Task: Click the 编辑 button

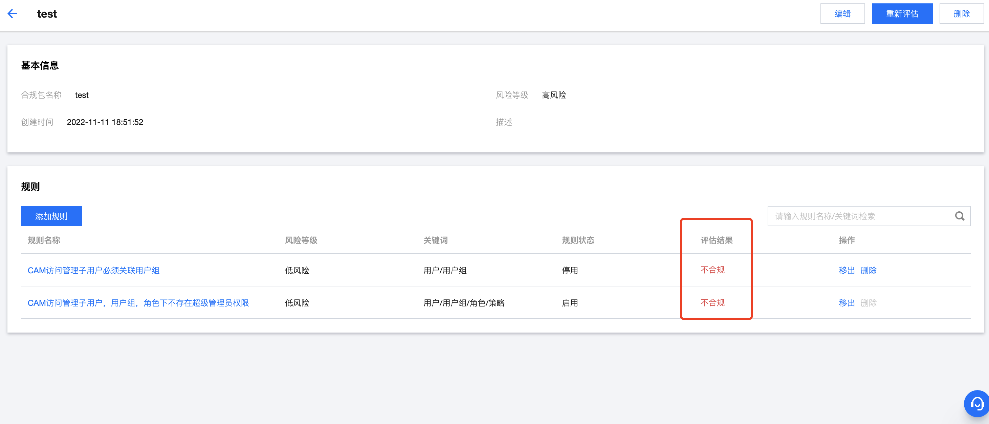Action: (842, 14)
